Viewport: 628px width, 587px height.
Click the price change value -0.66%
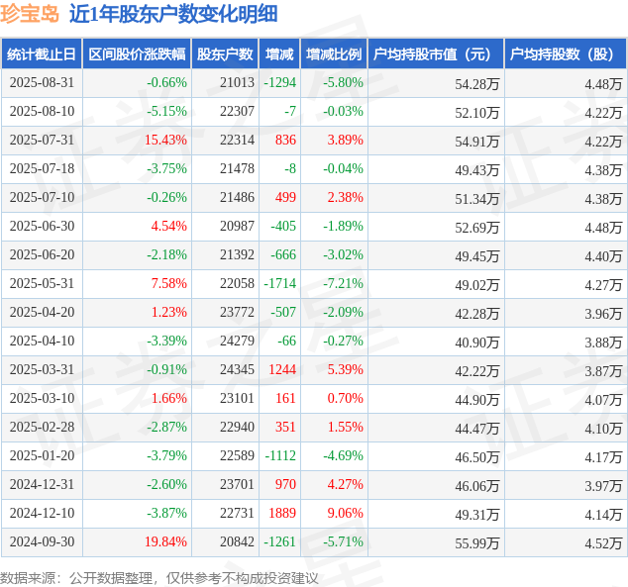click(x=167, y=83)
